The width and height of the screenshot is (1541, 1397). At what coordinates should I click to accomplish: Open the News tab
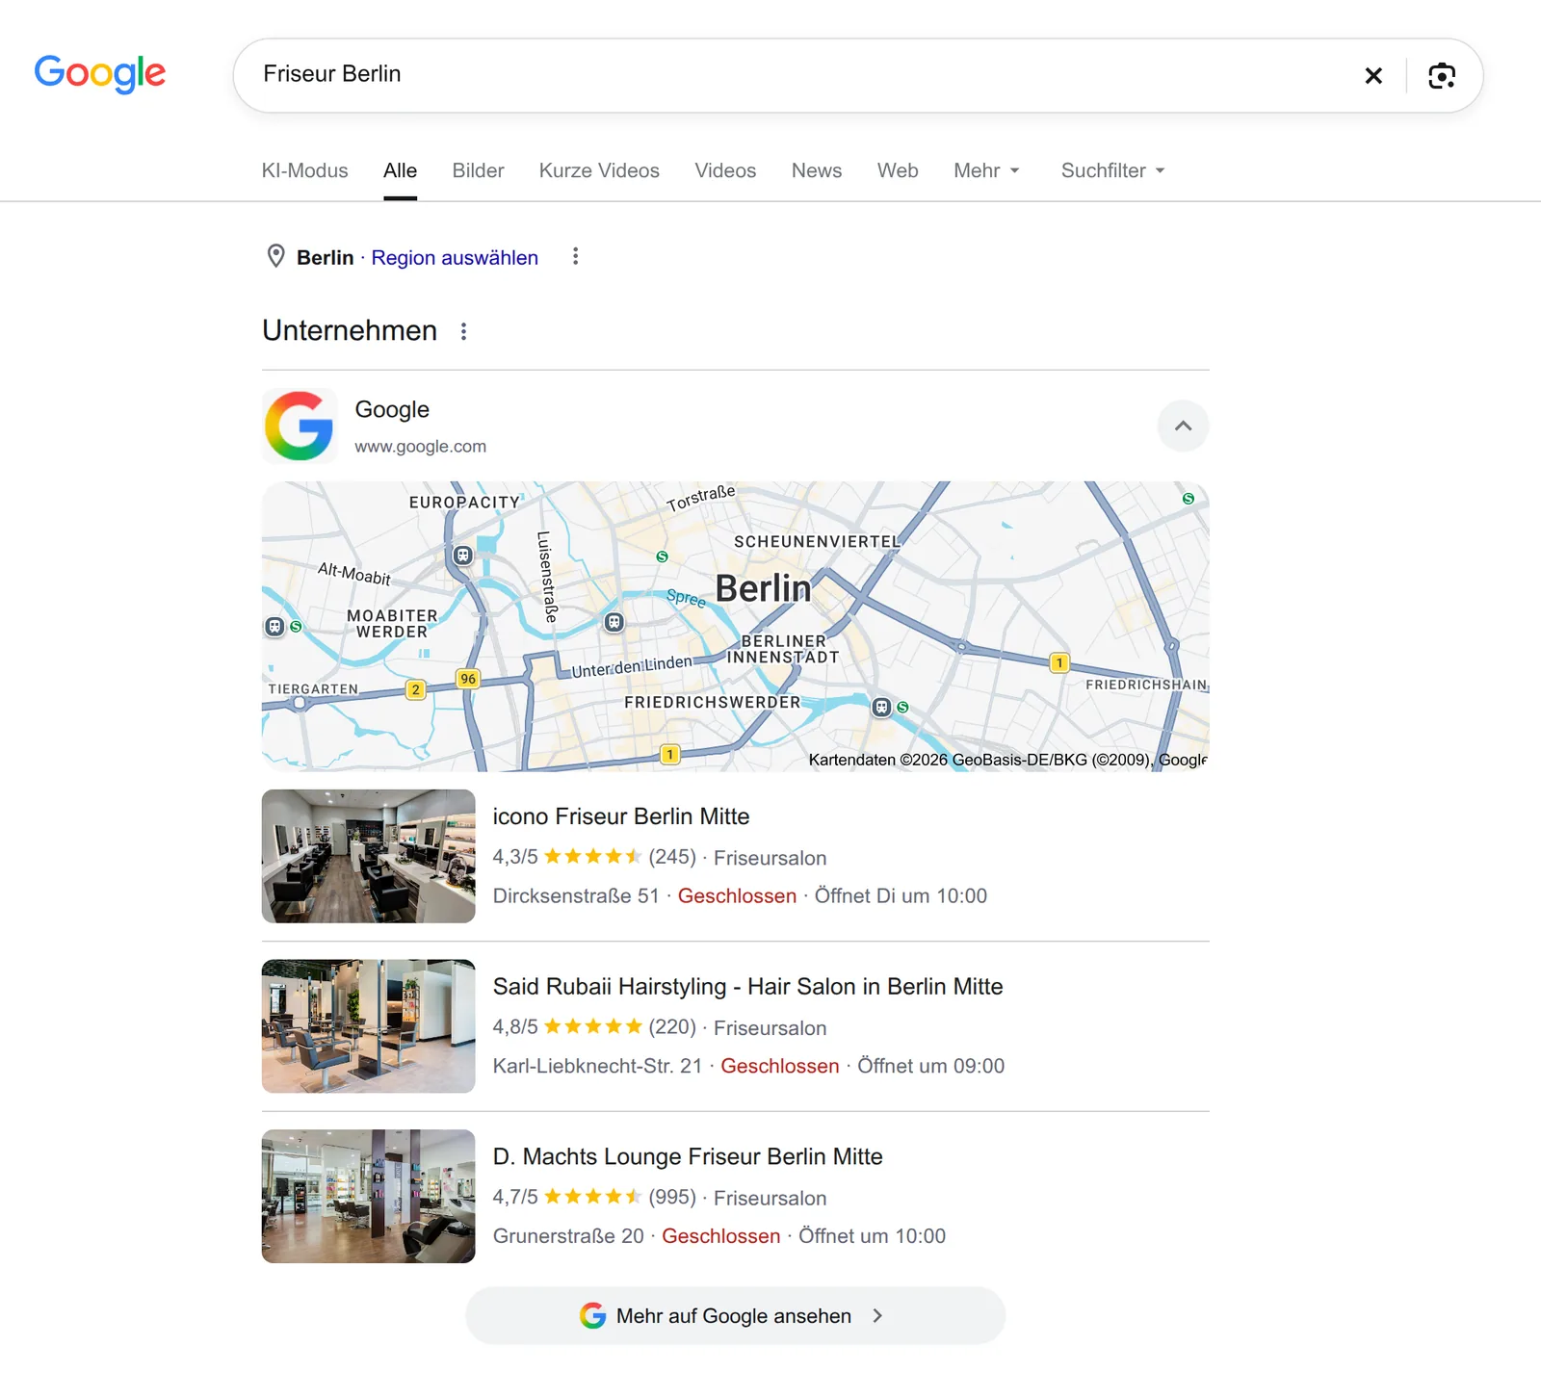[817, 170]
